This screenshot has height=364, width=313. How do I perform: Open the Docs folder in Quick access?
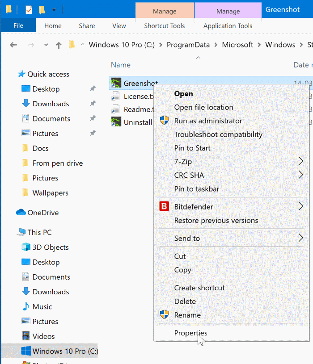coord(40,148)
